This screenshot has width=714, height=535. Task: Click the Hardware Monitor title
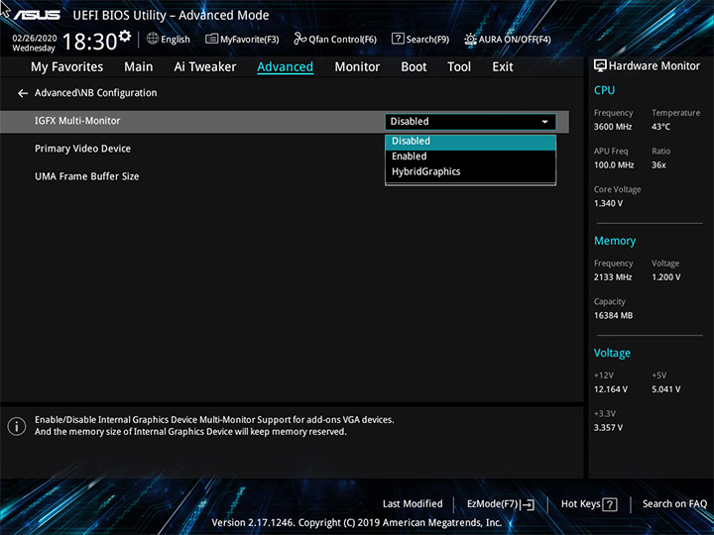tap(654, 66)
